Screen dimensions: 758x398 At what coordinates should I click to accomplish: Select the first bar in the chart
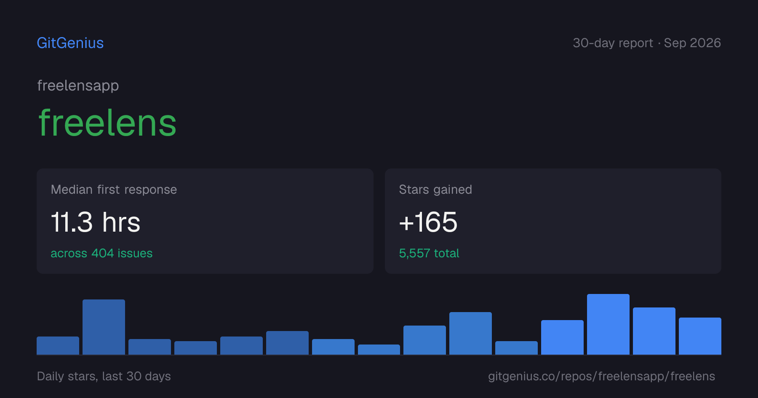point(58,345)
